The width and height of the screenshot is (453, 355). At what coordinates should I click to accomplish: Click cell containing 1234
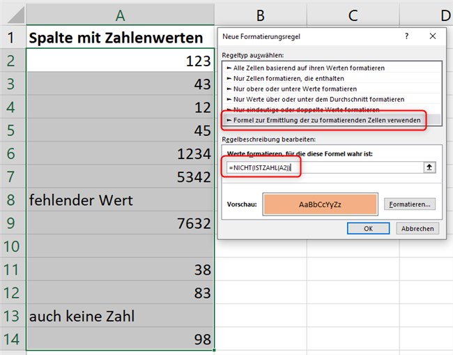(x=120, y=153)
